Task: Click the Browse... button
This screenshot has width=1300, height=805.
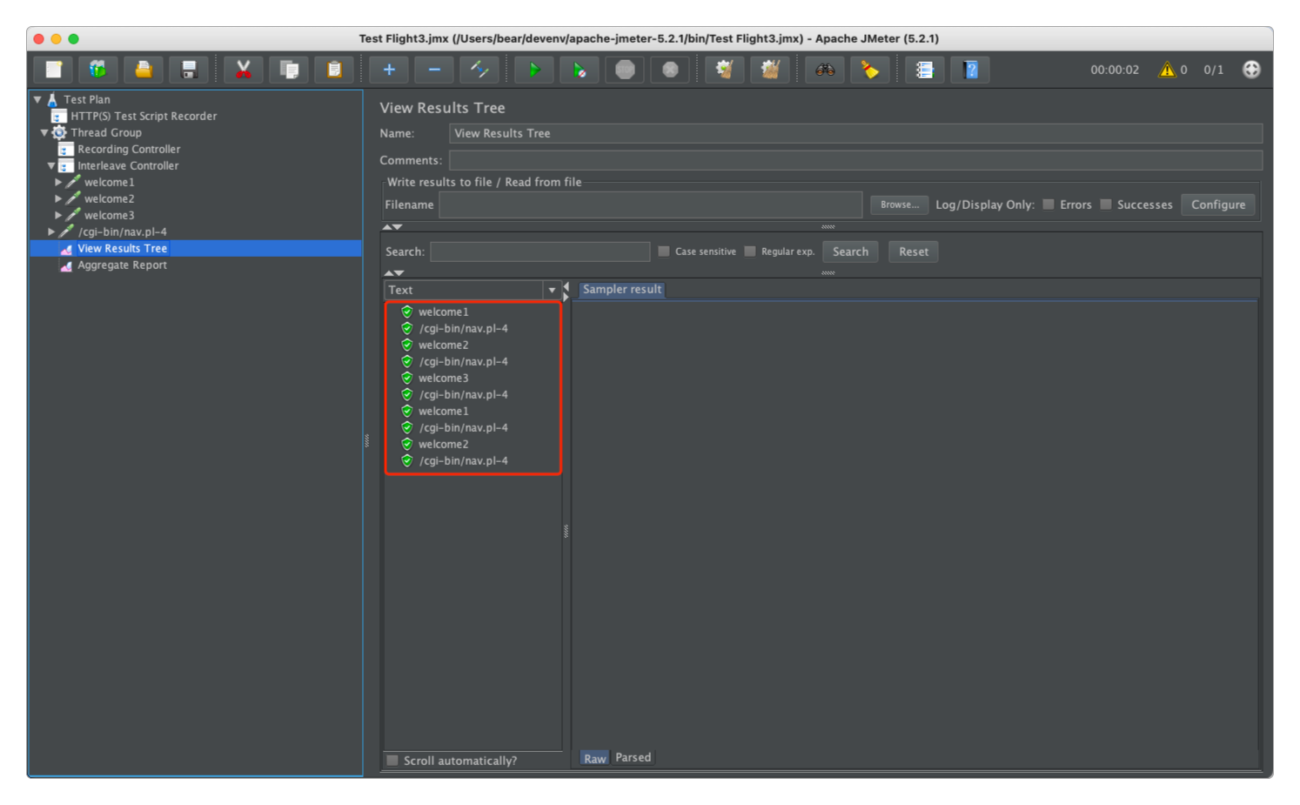Action: pos(900,205)
